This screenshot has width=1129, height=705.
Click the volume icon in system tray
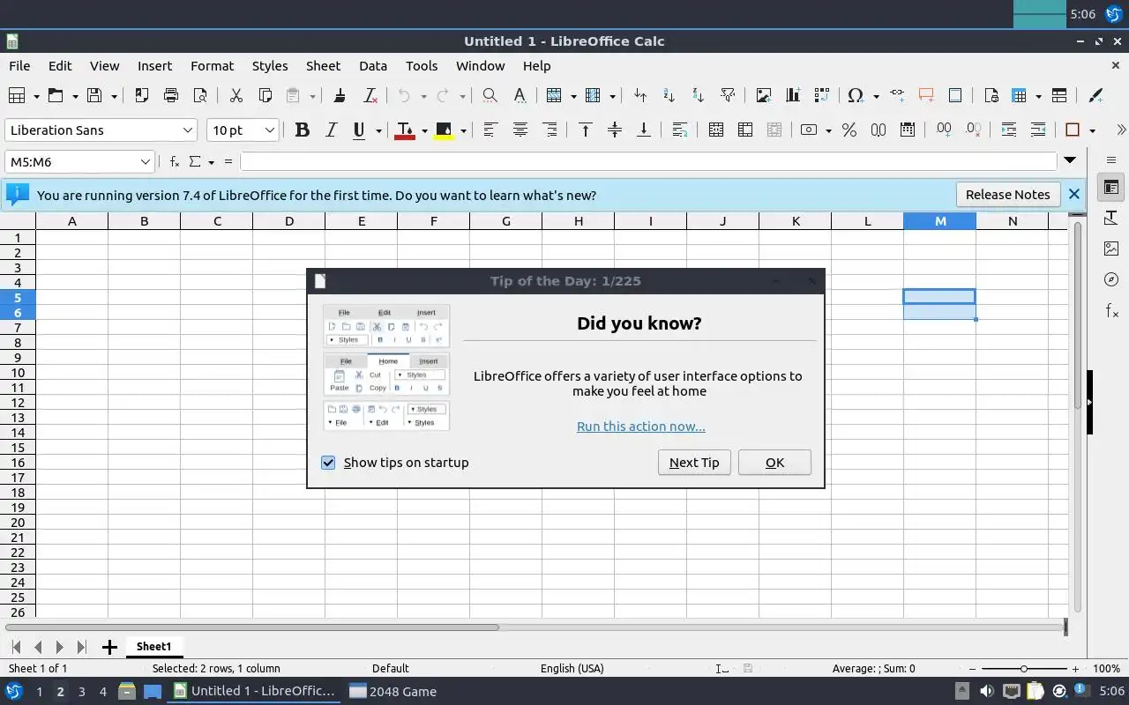click(x=987, y=692)
